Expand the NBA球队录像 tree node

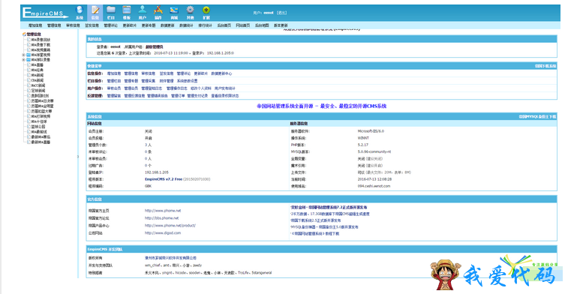23,60
